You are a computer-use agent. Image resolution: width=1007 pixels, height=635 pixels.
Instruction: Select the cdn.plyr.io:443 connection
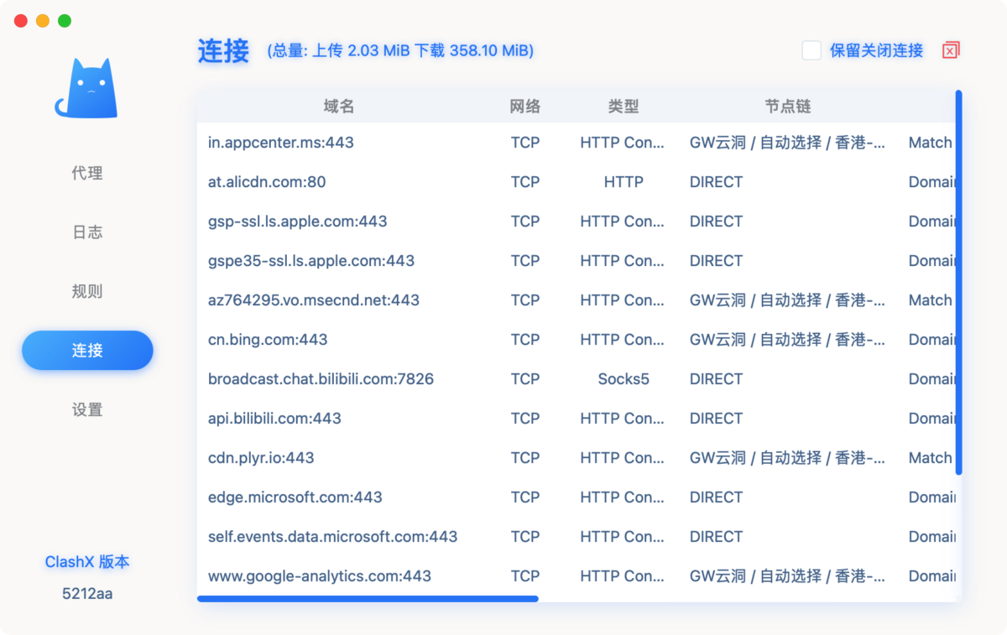click(x=577, y=458)
